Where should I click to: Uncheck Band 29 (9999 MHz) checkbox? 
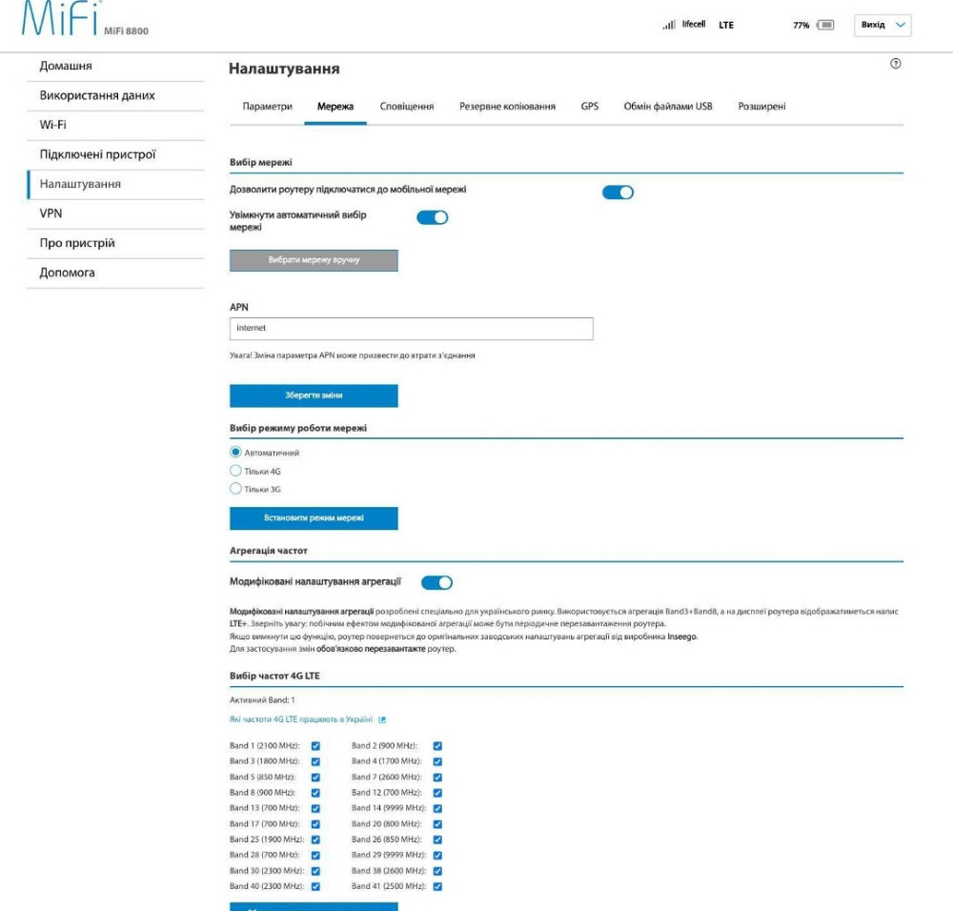coord(437,856)
